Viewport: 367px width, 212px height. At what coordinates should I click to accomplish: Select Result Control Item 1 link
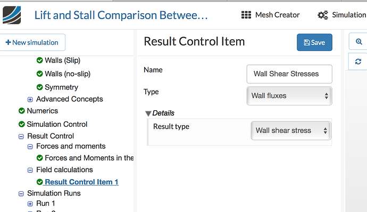[x=81, y=182]
